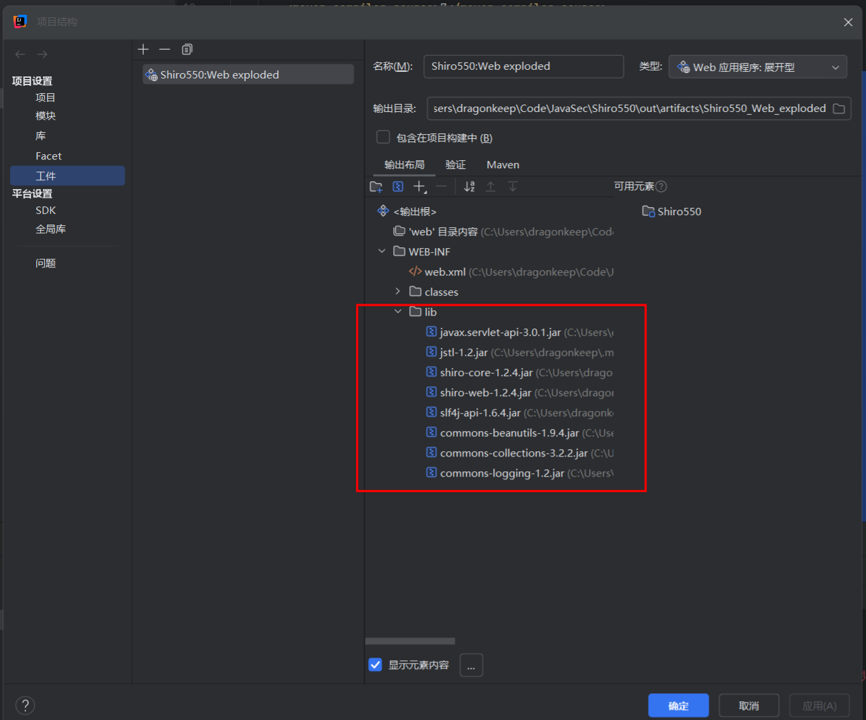Click the create directory icon in layout toolbar
Image resolution: width=866 pixels, height=720 pixels.
pyautogui.click(x=376, y=187)
